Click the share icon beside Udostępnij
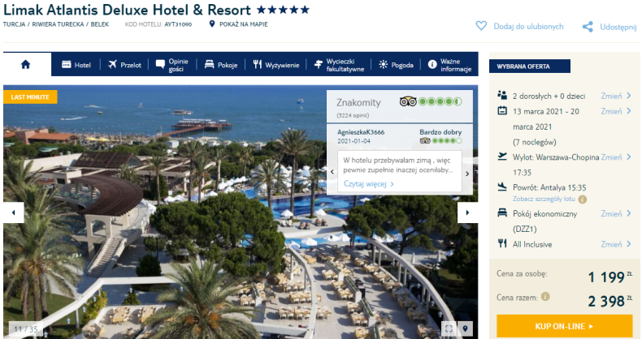Viewport: 642px width, 339px height. point(588,27)
